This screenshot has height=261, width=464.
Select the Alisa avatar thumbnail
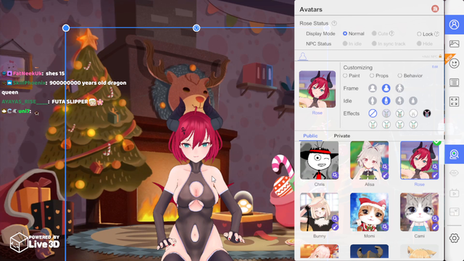(369, 160)
